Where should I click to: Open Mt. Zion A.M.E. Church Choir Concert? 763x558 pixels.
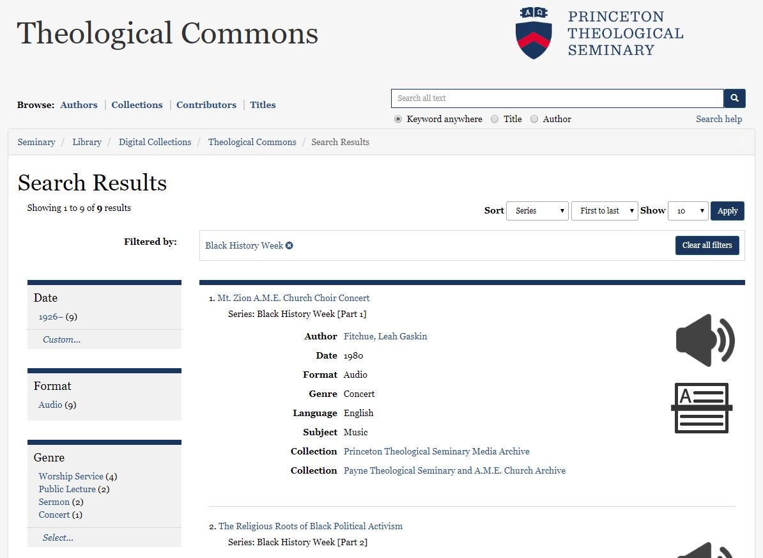[x=293, y=298]
